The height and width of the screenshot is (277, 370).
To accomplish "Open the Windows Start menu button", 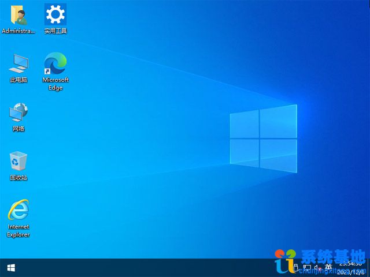I will pos(11,268).
